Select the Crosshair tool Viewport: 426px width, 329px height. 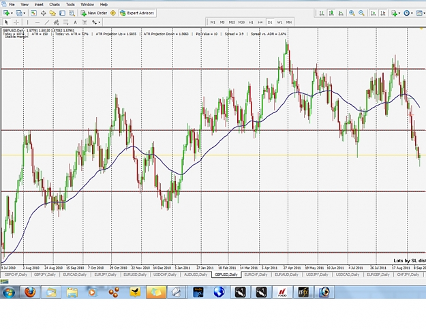pyautogui.click(x=16, y=22)
